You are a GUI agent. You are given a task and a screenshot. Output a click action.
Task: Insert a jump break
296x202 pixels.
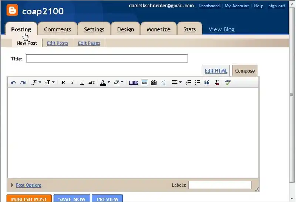[163, 83]
